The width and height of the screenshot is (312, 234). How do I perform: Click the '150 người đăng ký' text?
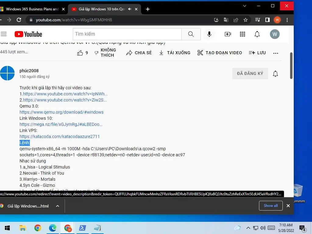tap(34, 77)
